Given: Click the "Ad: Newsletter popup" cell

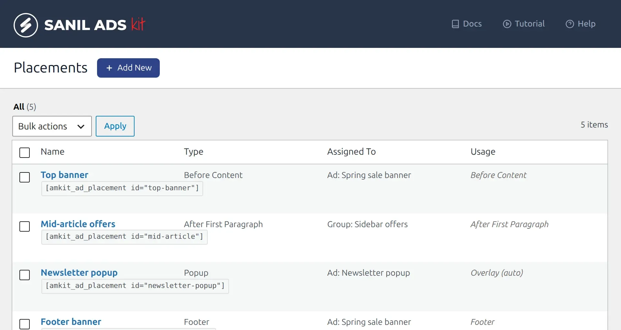Looking at the screenshot, I should (368, 273).
